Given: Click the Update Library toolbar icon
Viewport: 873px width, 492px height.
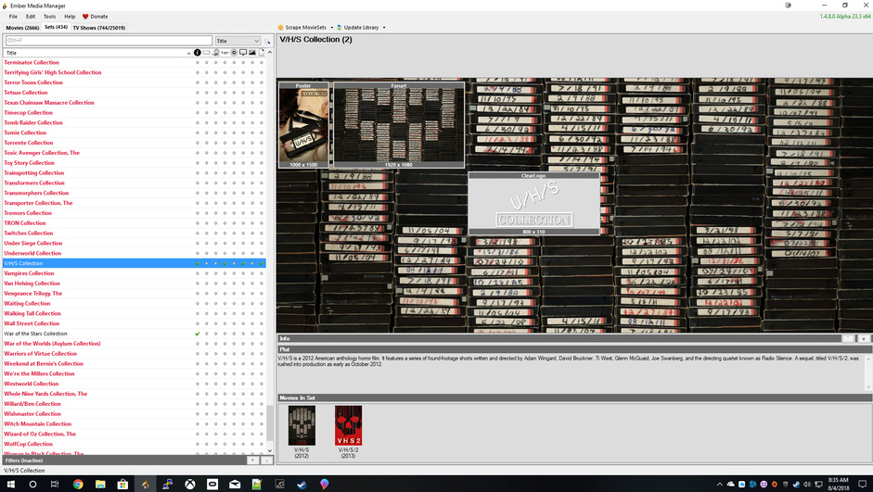Looking at the screenshot, I should (x=339, y=28).
